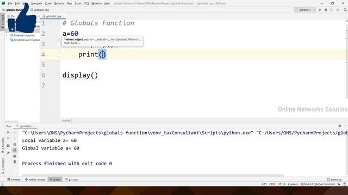Open the Run menu

70,3
